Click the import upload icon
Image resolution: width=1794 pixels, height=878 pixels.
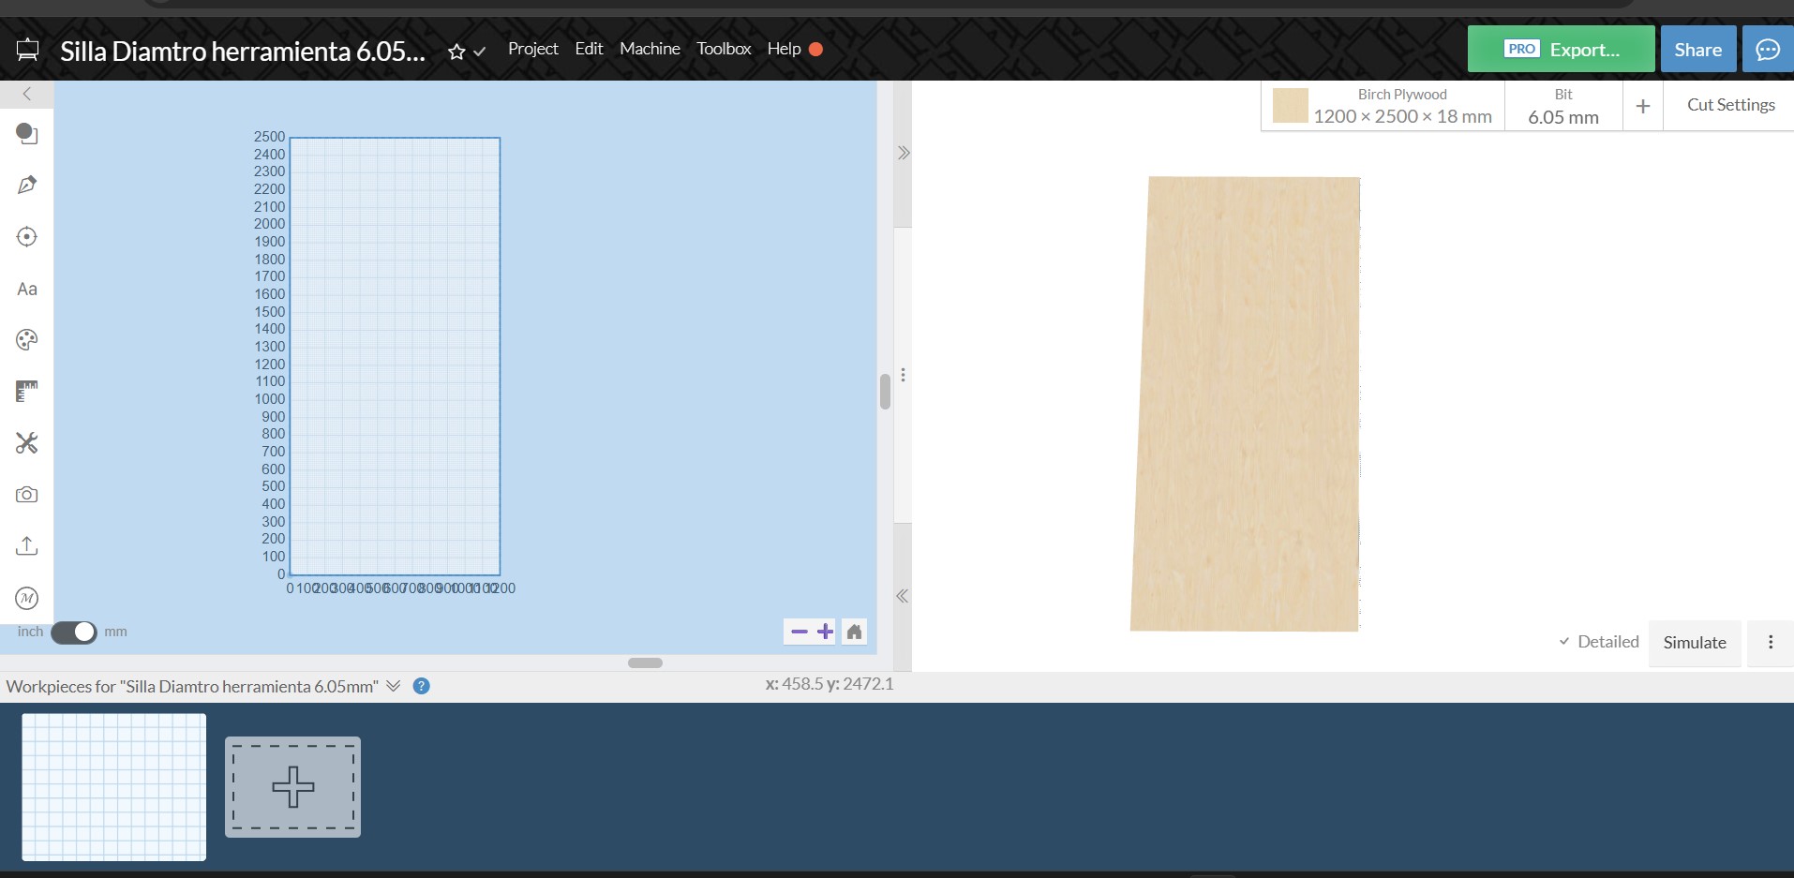click(26, 545)
